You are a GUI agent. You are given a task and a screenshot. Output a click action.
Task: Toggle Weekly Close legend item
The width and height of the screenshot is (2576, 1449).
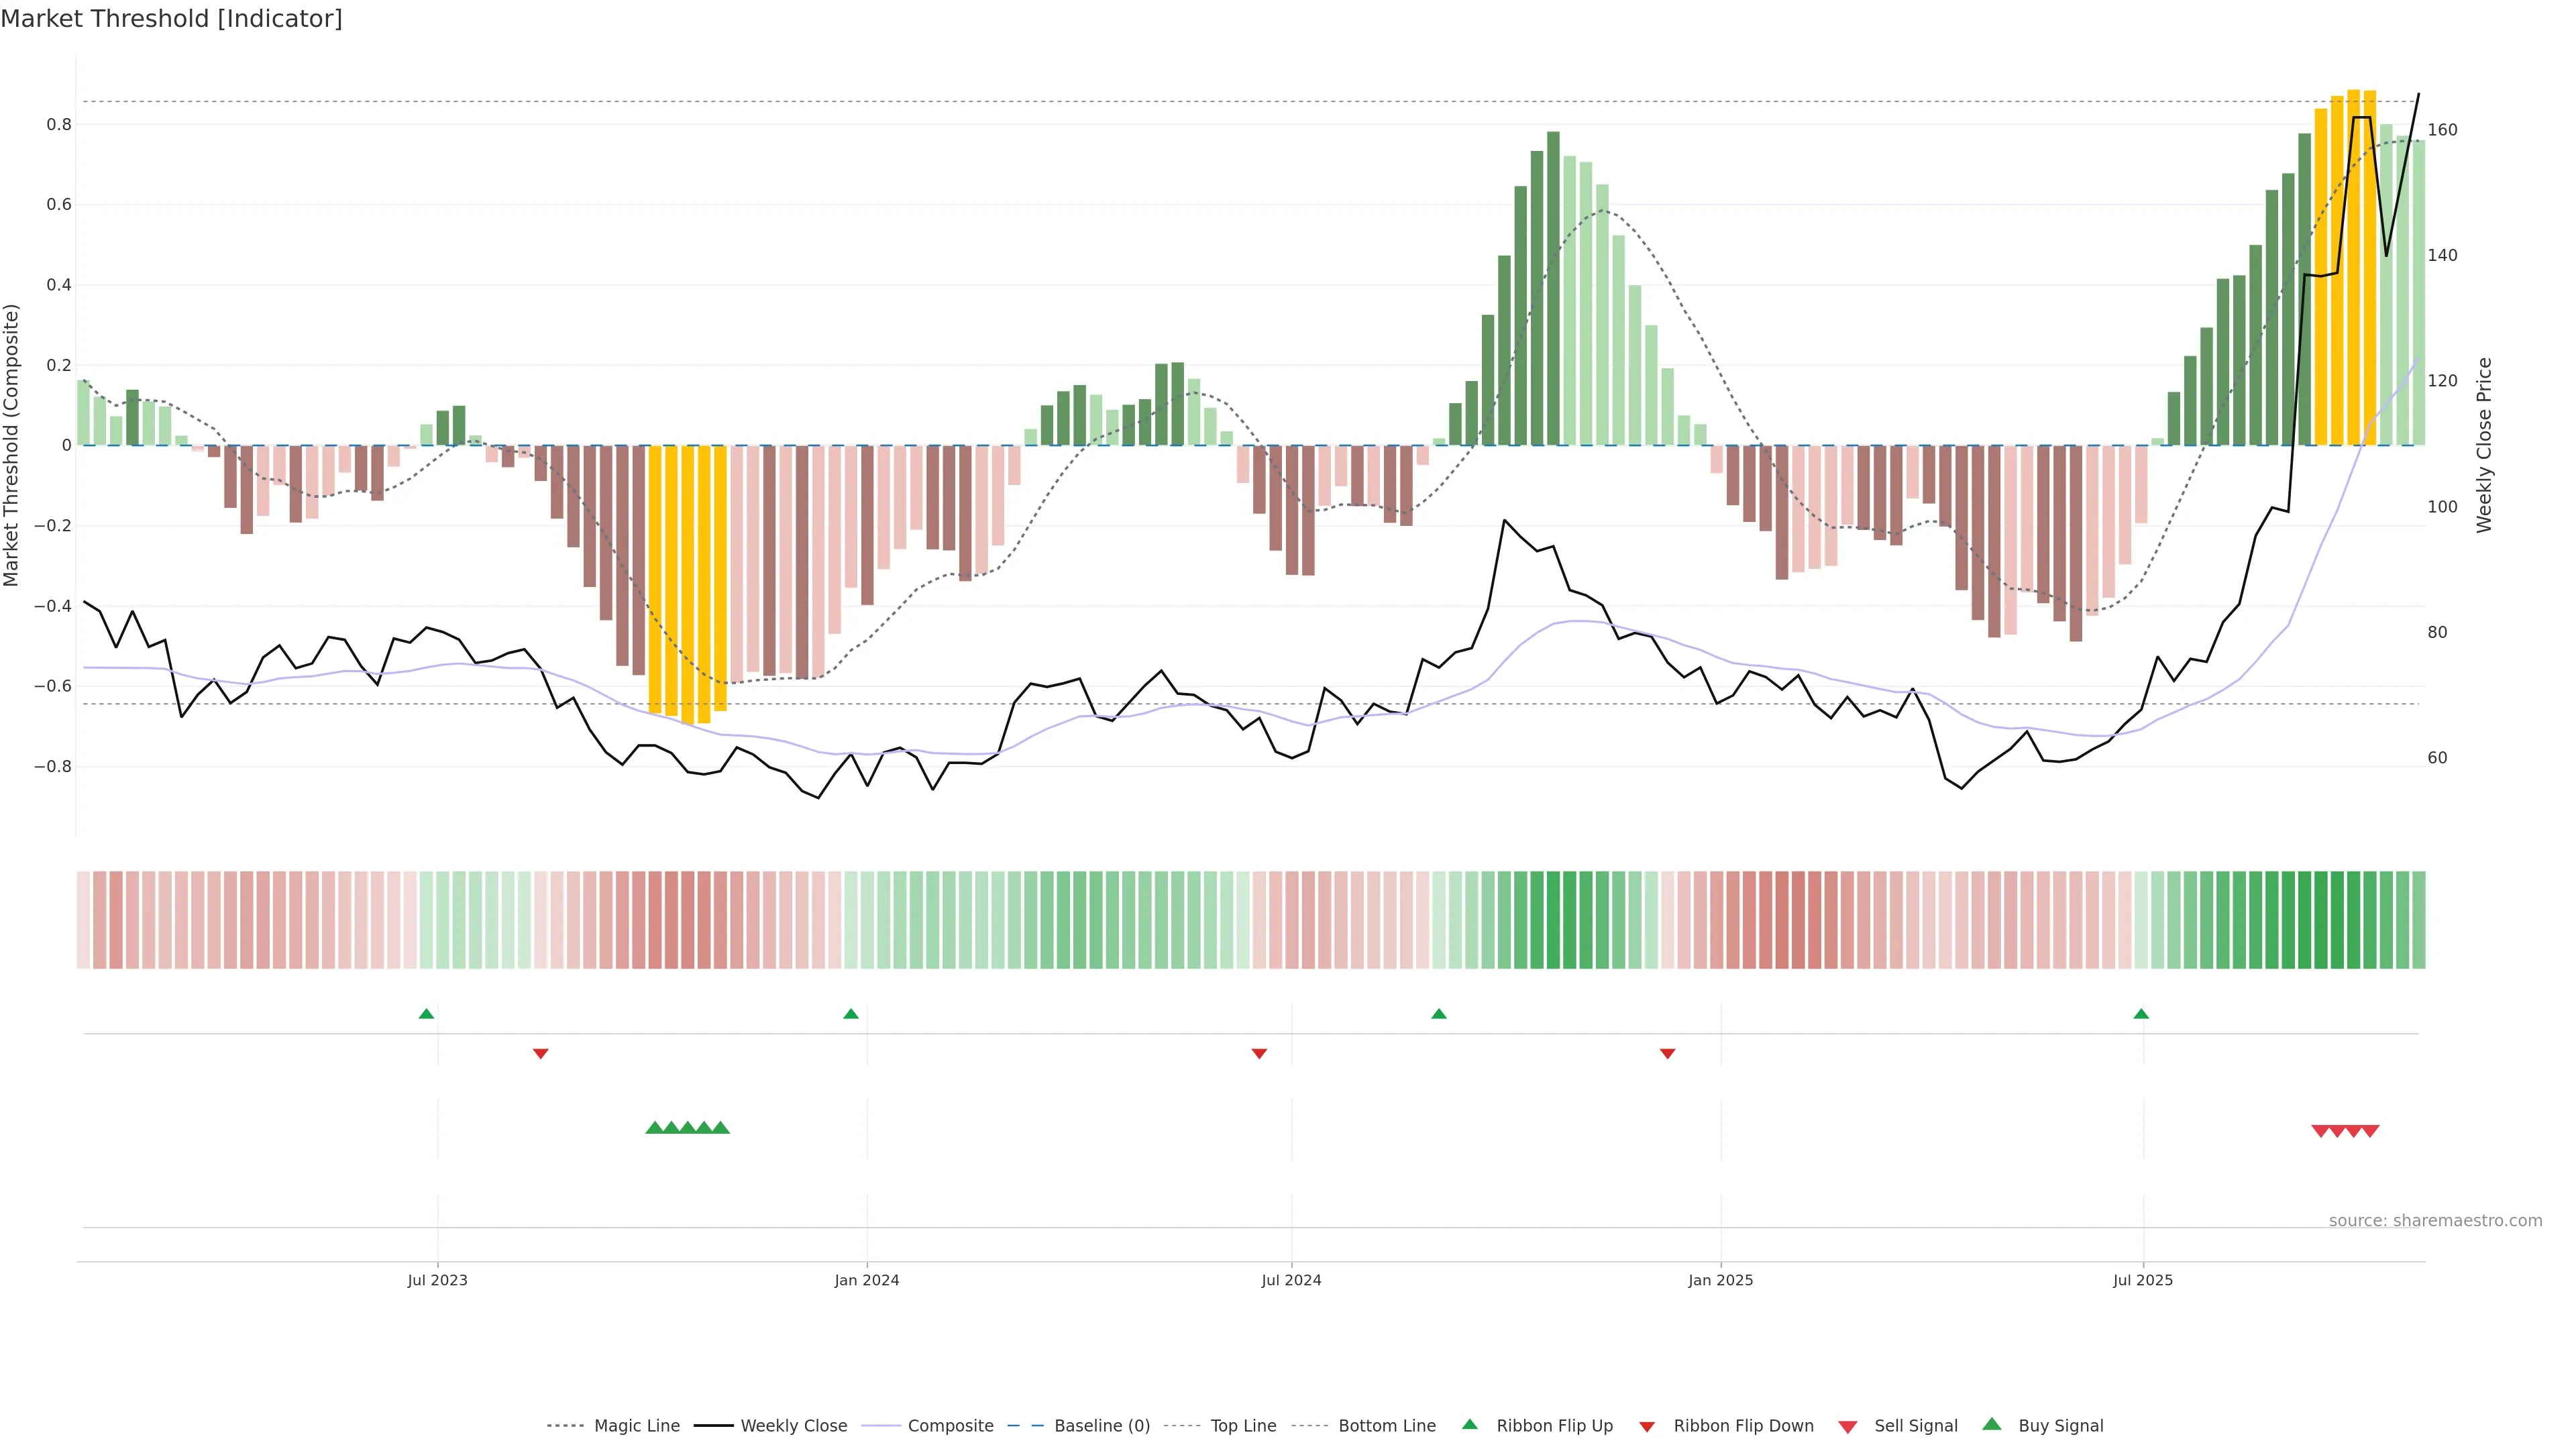click(x=793, y=1425)
